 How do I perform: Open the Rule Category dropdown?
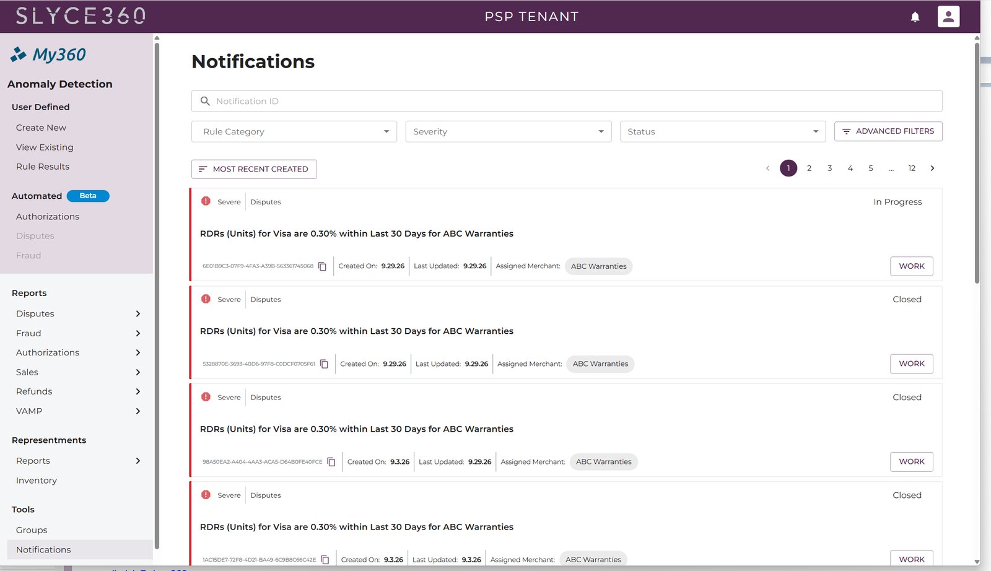294,131
